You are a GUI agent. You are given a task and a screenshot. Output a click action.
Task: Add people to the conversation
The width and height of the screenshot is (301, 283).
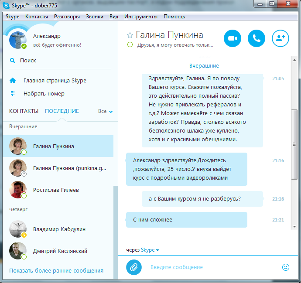[x=280, y=38]
